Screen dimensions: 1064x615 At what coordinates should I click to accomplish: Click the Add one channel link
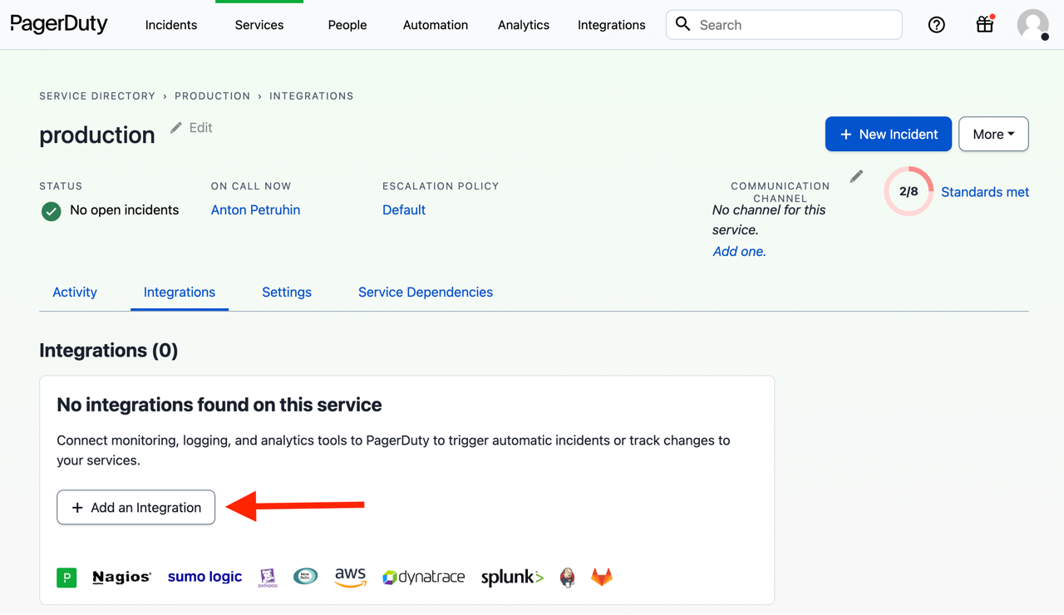click(739, 252)
